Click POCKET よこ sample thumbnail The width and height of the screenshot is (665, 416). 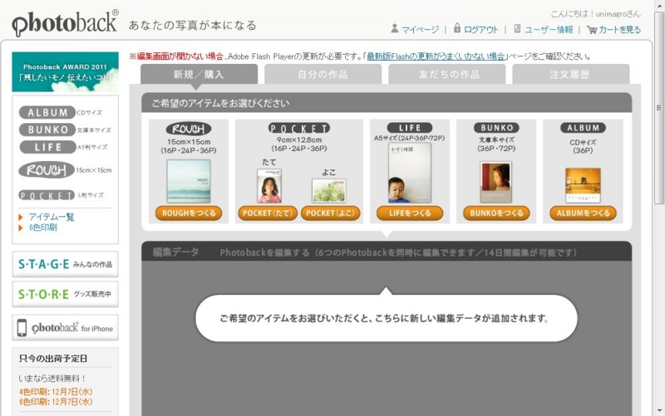coord(329,191)
